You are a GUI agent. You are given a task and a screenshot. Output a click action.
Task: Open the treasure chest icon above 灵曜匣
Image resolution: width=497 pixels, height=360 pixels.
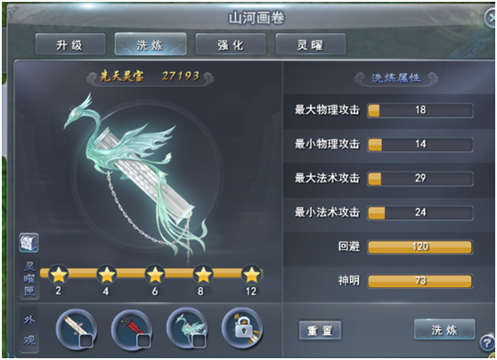[x=29, y=243]
